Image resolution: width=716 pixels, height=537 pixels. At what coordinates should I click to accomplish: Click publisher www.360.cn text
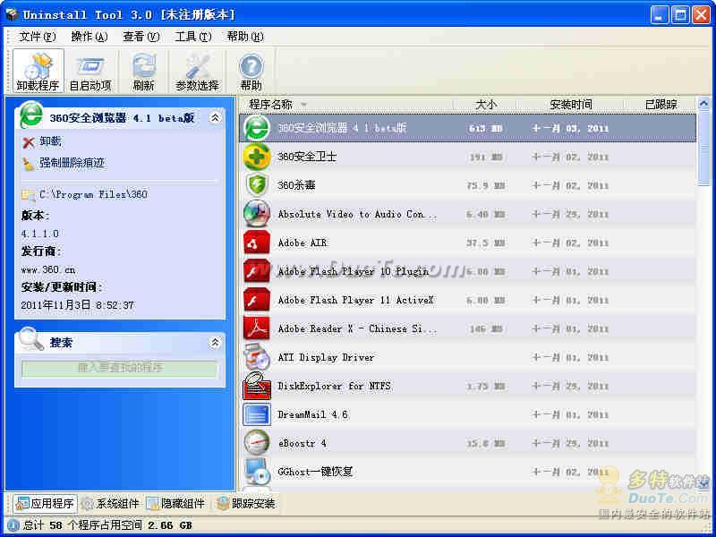click(48, 270)
